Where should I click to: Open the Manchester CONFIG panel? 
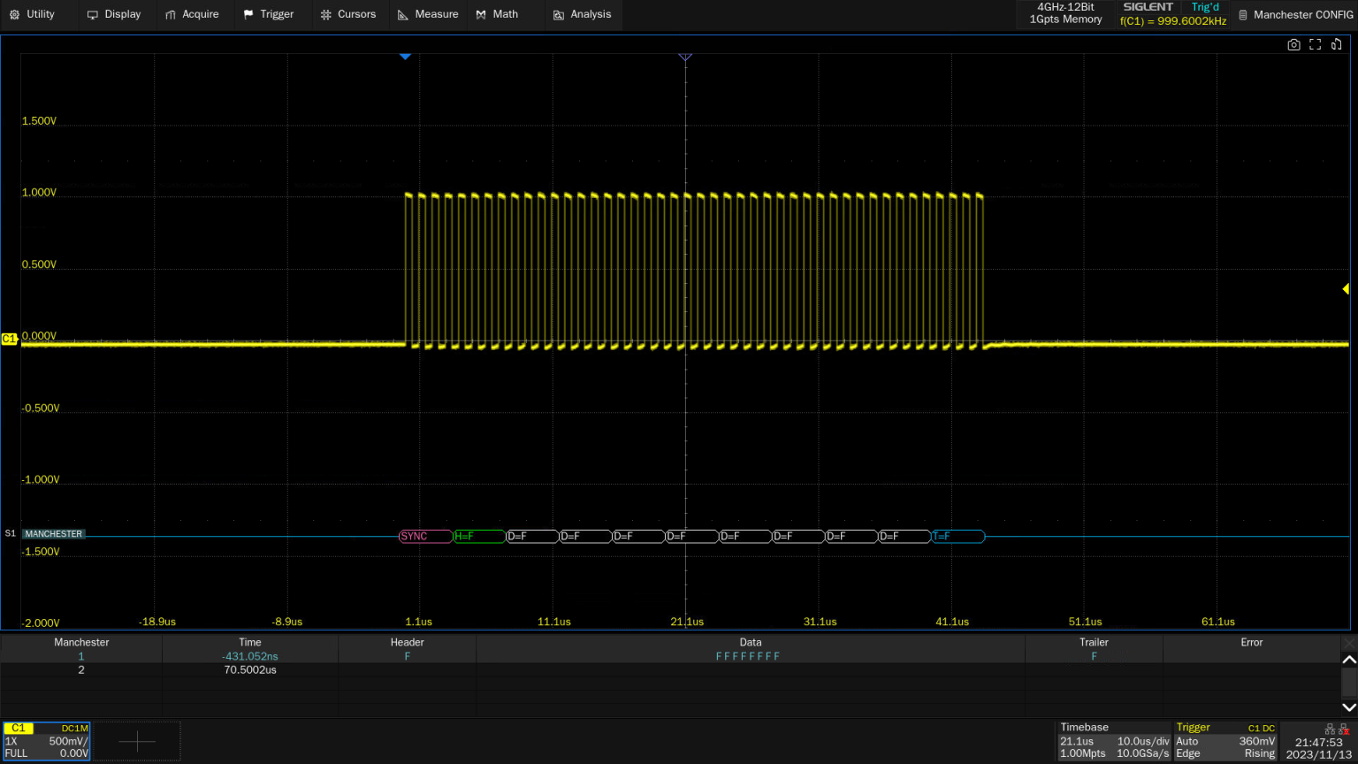pos(1295,15)
